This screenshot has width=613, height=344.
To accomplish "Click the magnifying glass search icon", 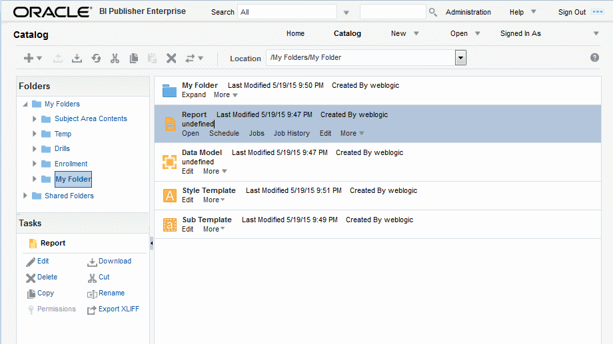I will click(x=433, y=12).
